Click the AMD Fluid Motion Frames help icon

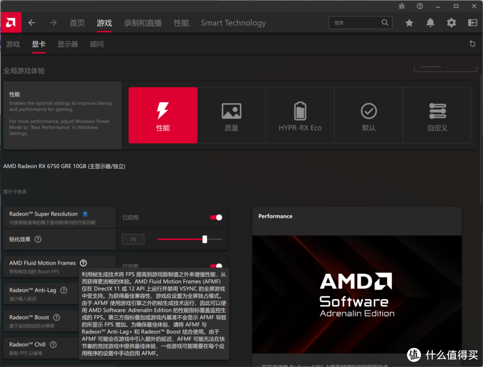[83, 263]
